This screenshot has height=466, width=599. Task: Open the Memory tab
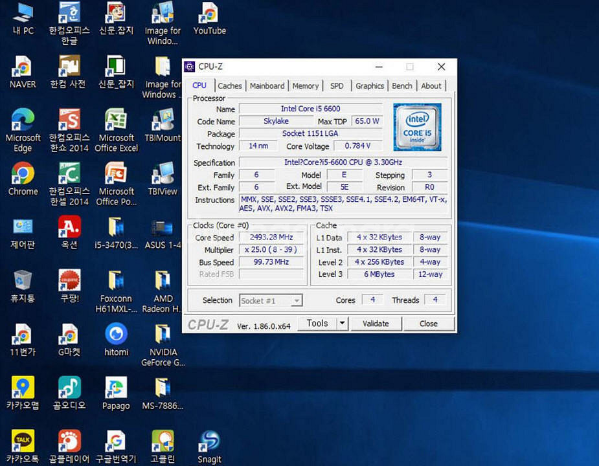pos(305,86)
